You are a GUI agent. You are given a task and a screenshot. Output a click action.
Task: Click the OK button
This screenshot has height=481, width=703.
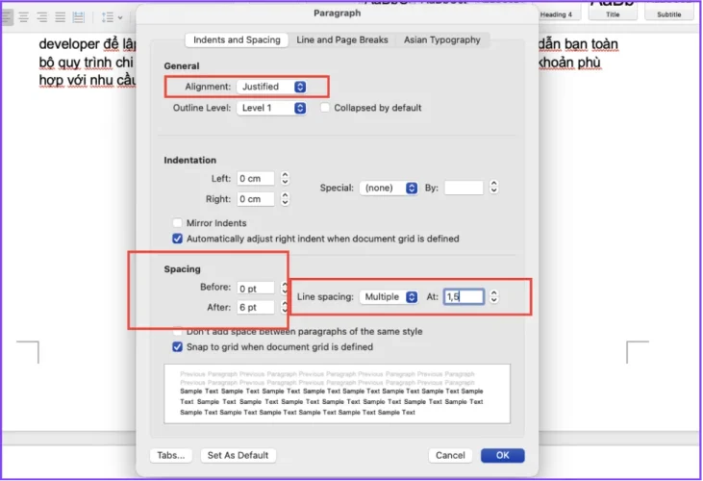pos(502,455)
